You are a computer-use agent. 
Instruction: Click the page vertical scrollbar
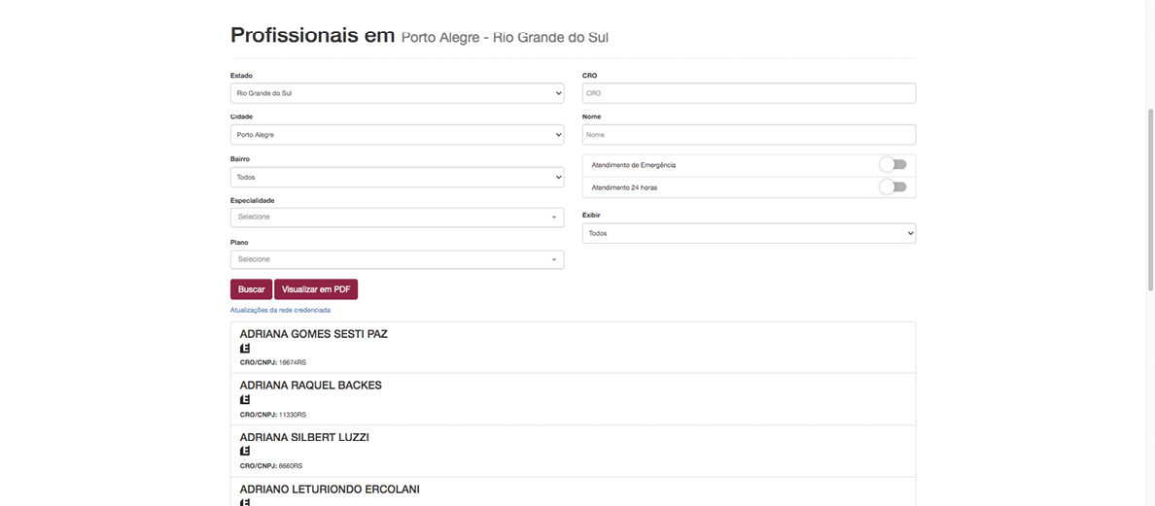(x=1150, y=198)
